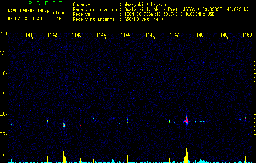The height and width of the screenshot is (163, 256).
Task: Click the 1147 time axis label
Action: coord(174,35)
